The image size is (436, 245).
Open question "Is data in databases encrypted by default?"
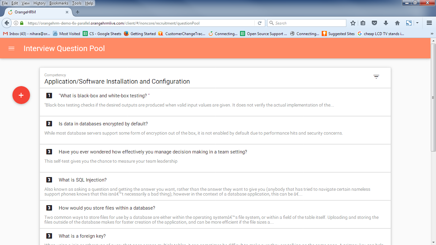click(x=103, y=124)
